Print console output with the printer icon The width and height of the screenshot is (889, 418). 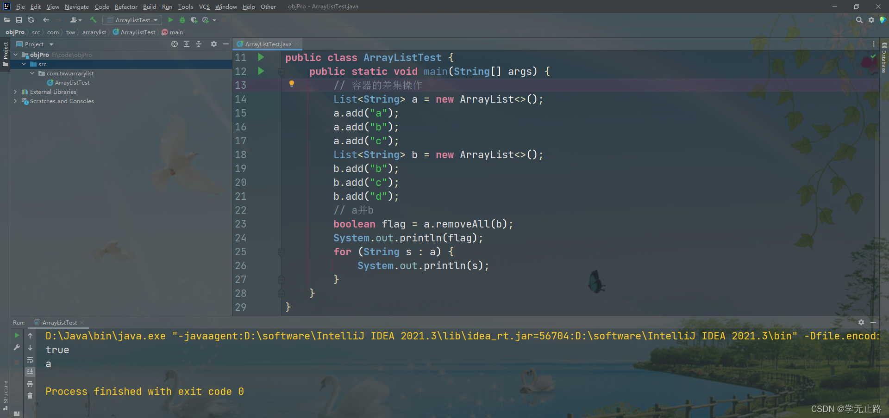[30, 384]
